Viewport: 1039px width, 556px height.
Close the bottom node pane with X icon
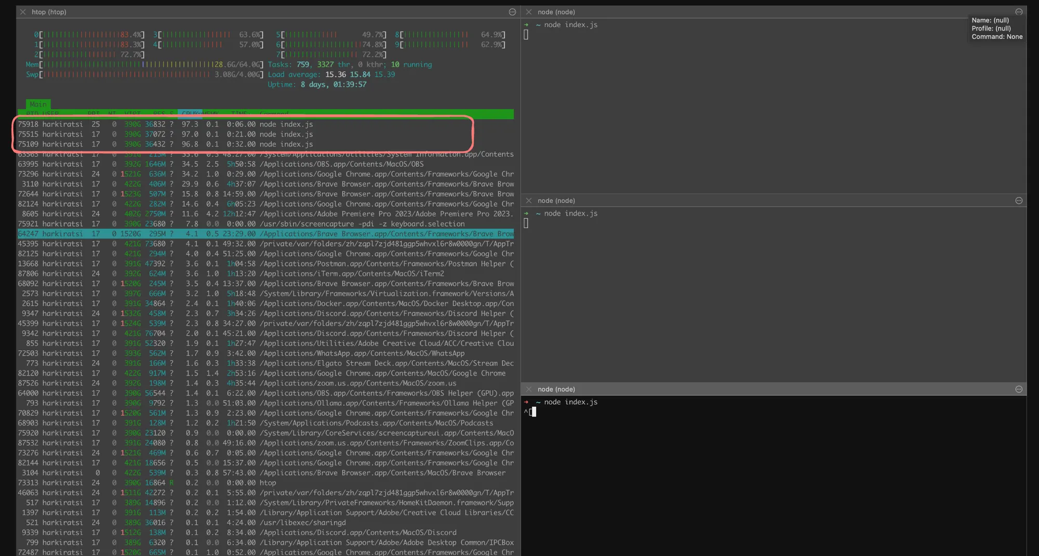click(x=529, y=389)
